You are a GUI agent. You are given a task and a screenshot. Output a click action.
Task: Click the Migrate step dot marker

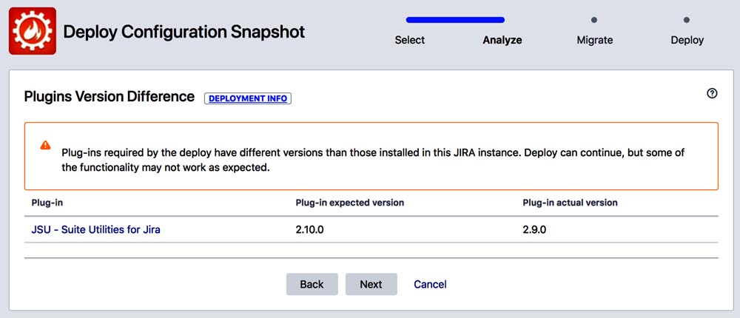(594, 20)
